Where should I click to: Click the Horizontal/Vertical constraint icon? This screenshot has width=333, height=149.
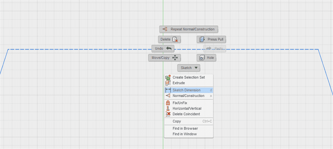168,108
